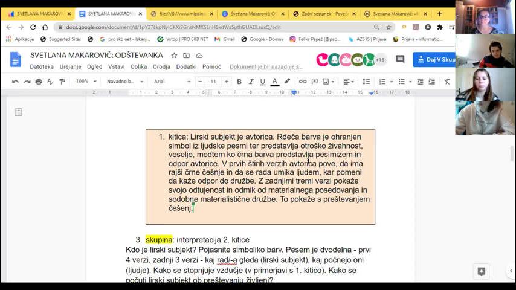Insert a link using toolbar icon
516x290 pixels.
tap(303, 82)
